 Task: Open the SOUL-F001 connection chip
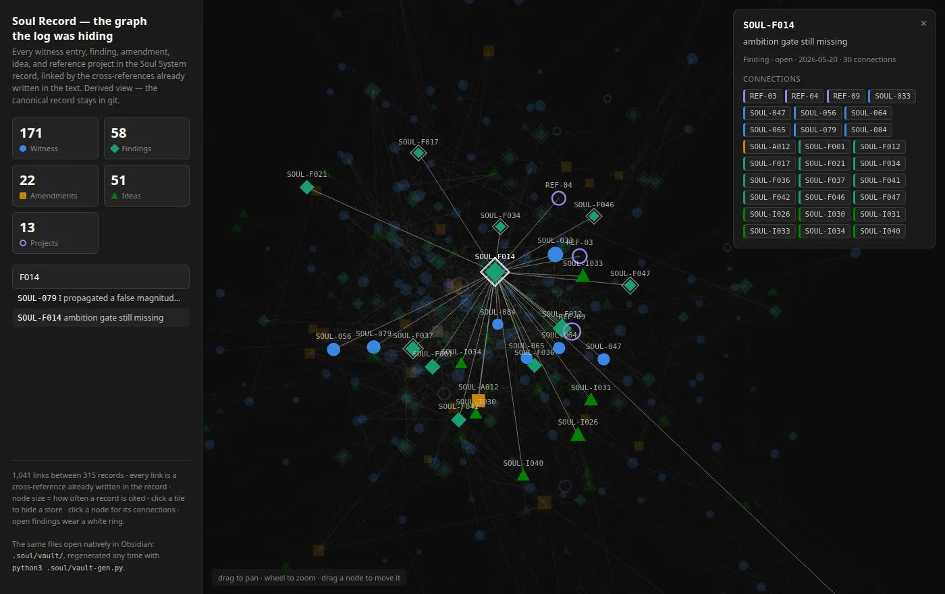point(824,146)
